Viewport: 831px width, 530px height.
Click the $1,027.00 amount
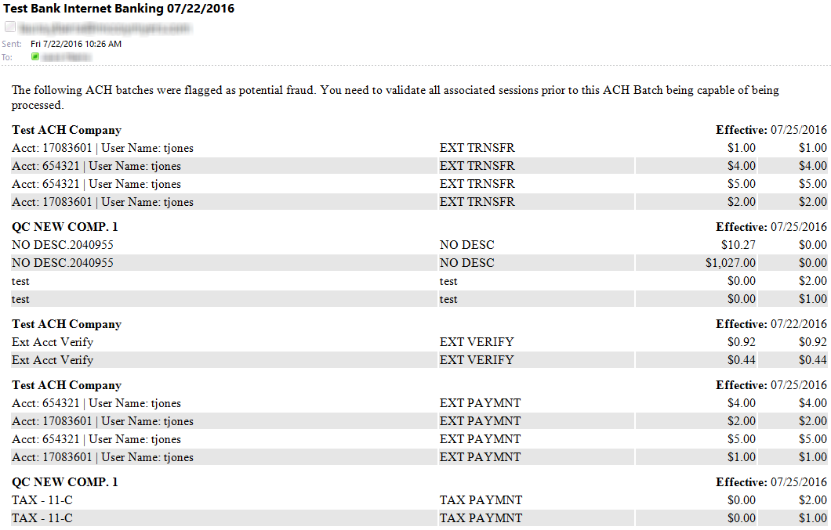(731, 263)
